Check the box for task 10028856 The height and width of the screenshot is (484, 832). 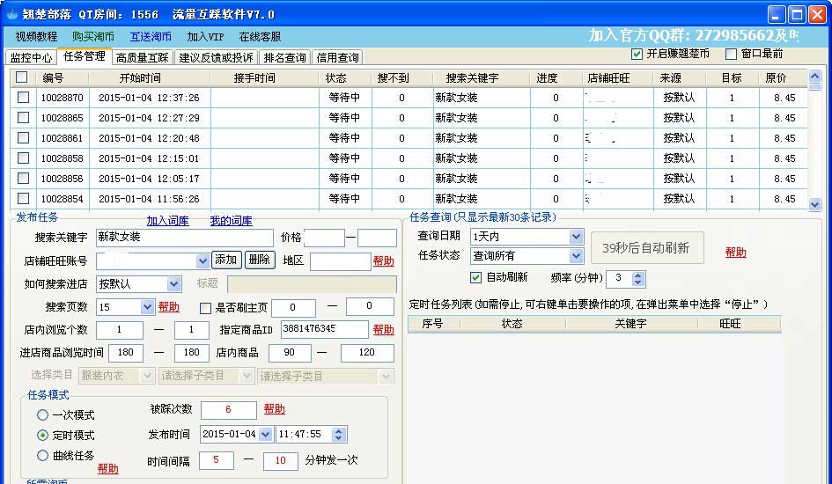click(24, 178)
